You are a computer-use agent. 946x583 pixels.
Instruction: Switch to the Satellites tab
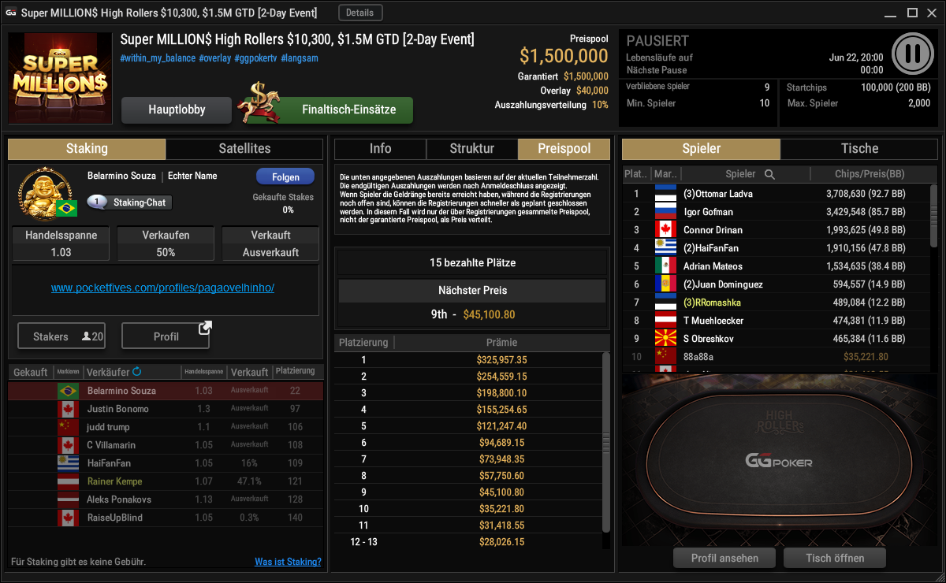[244, 149]
